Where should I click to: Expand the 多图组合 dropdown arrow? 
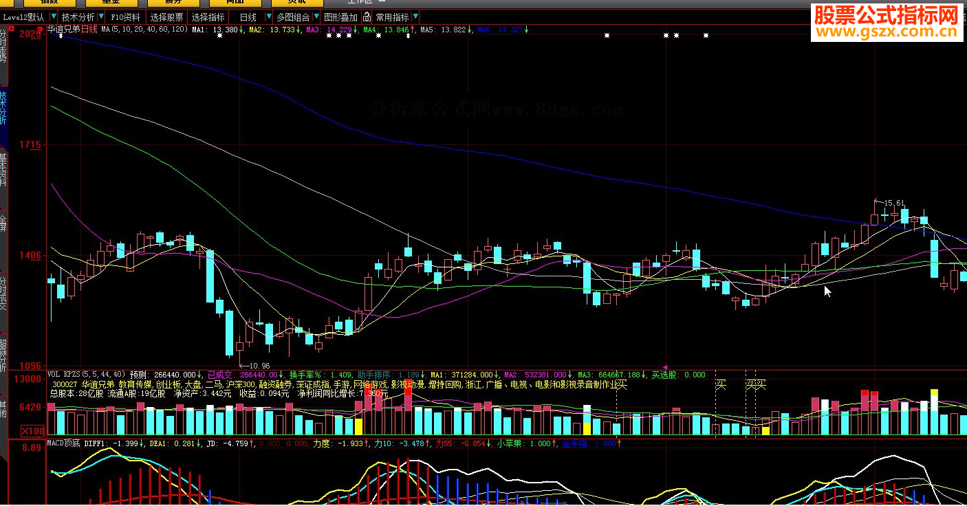pyautogui.click(x=316, y=17)
